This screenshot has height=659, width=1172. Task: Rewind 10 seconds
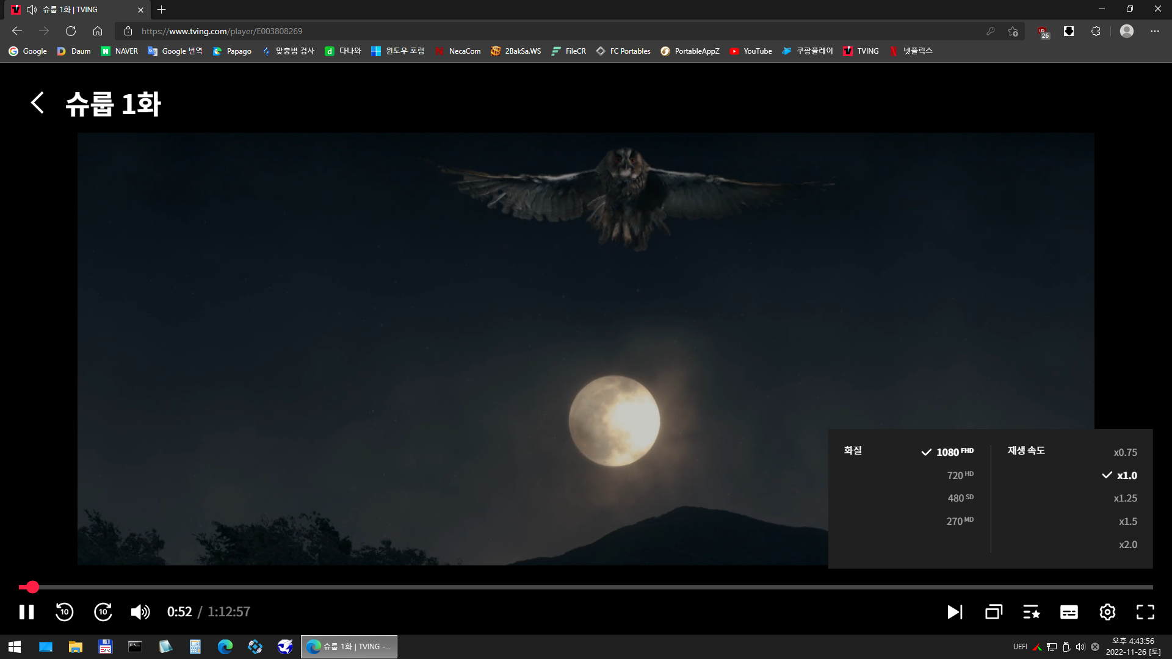64,612
